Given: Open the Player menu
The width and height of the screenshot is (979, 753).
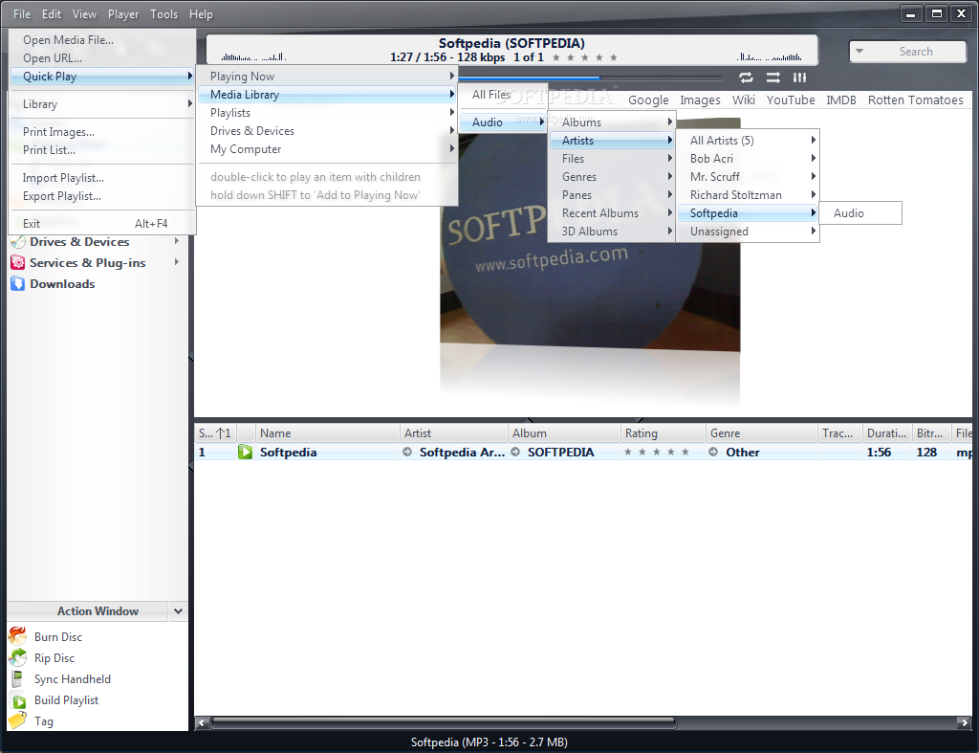Looking at the screenshot, I should point(123,13).
